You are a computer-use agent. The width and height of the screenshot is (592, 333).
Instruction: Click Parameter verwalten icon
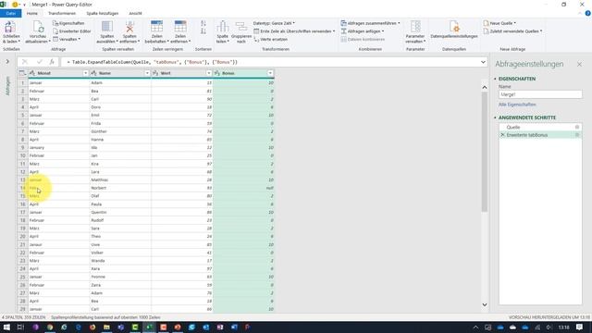[415, 27]
